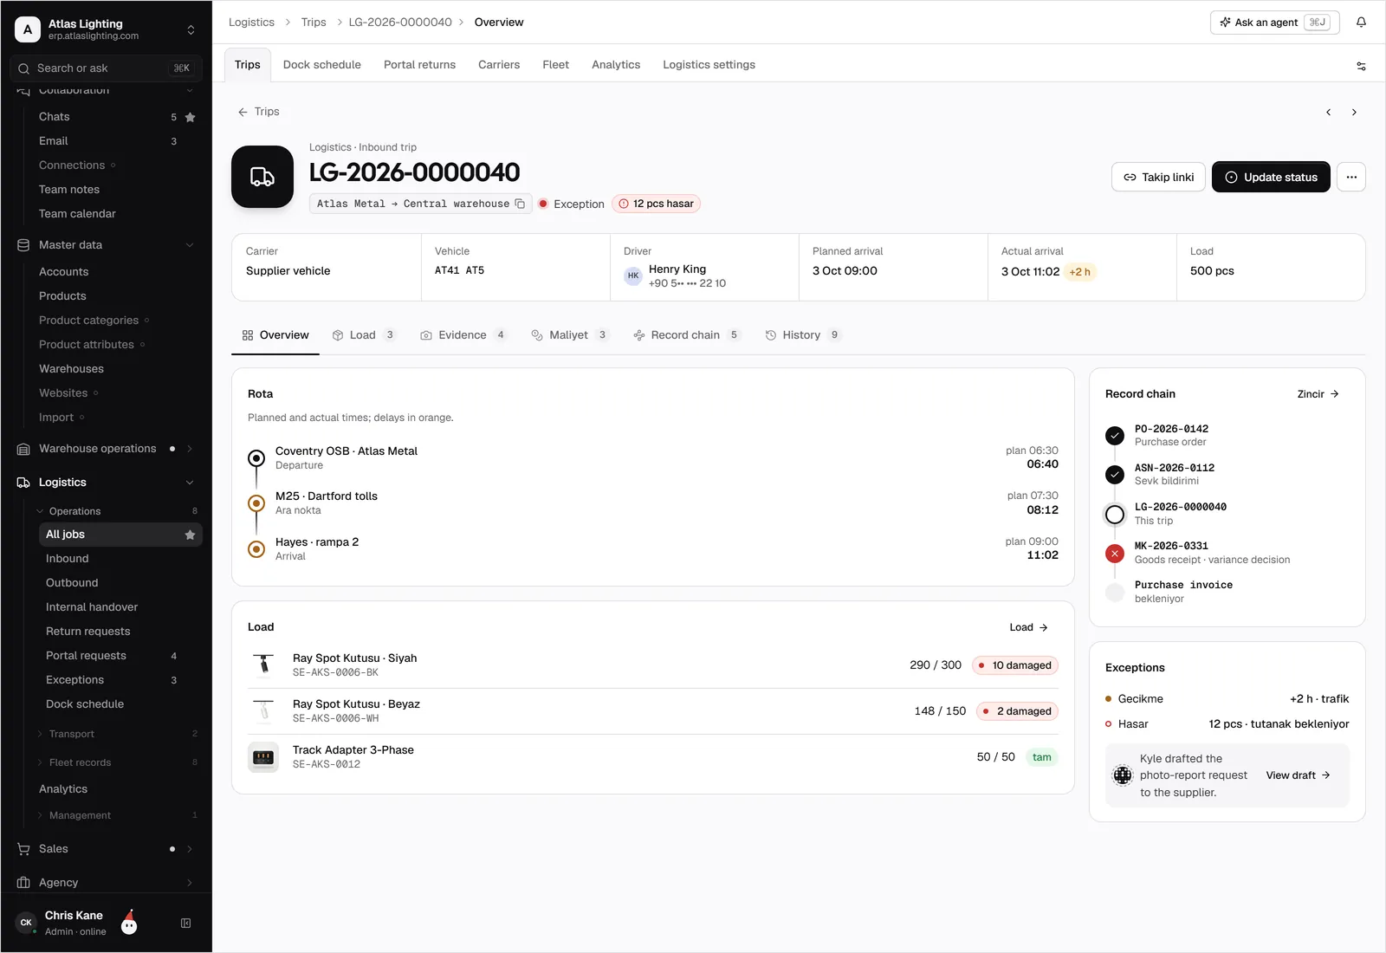
Task: Open the Atlas Lighting workspace switcher
Action: click(106, 29)
